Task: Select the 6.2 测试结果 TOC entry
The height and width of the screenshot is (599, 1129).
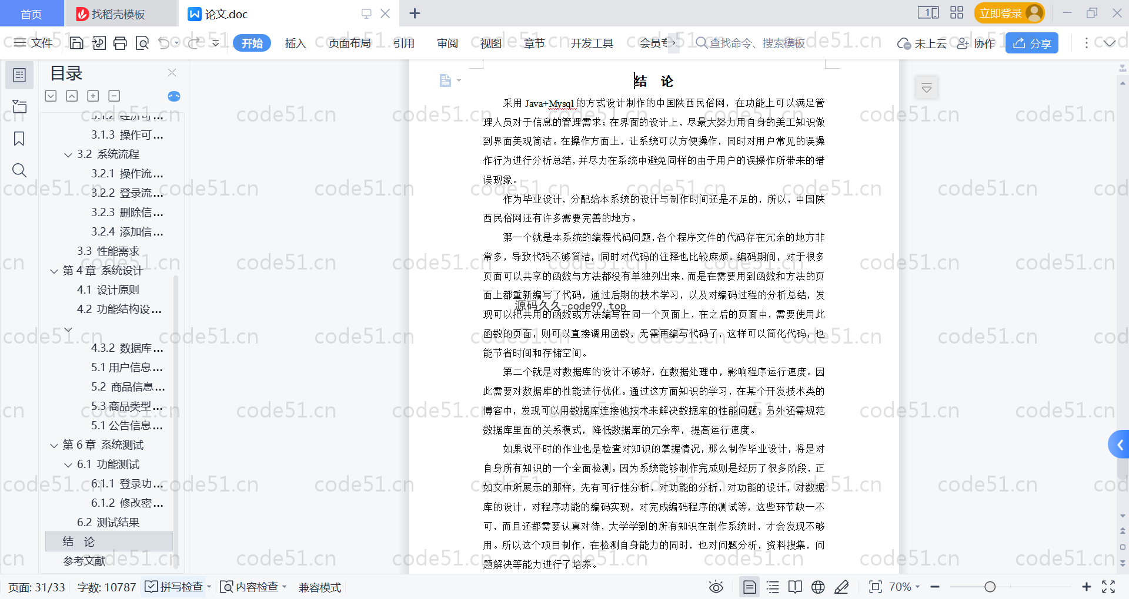Action: pyautogui.click(x=108, y=523)
